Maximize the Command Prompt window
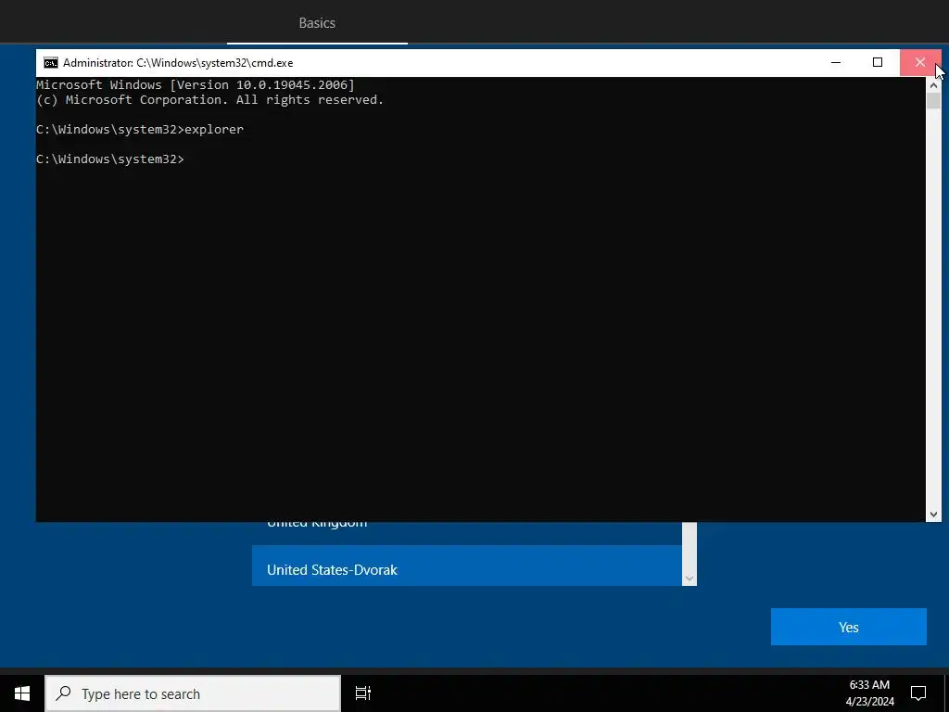 (878, 62)
